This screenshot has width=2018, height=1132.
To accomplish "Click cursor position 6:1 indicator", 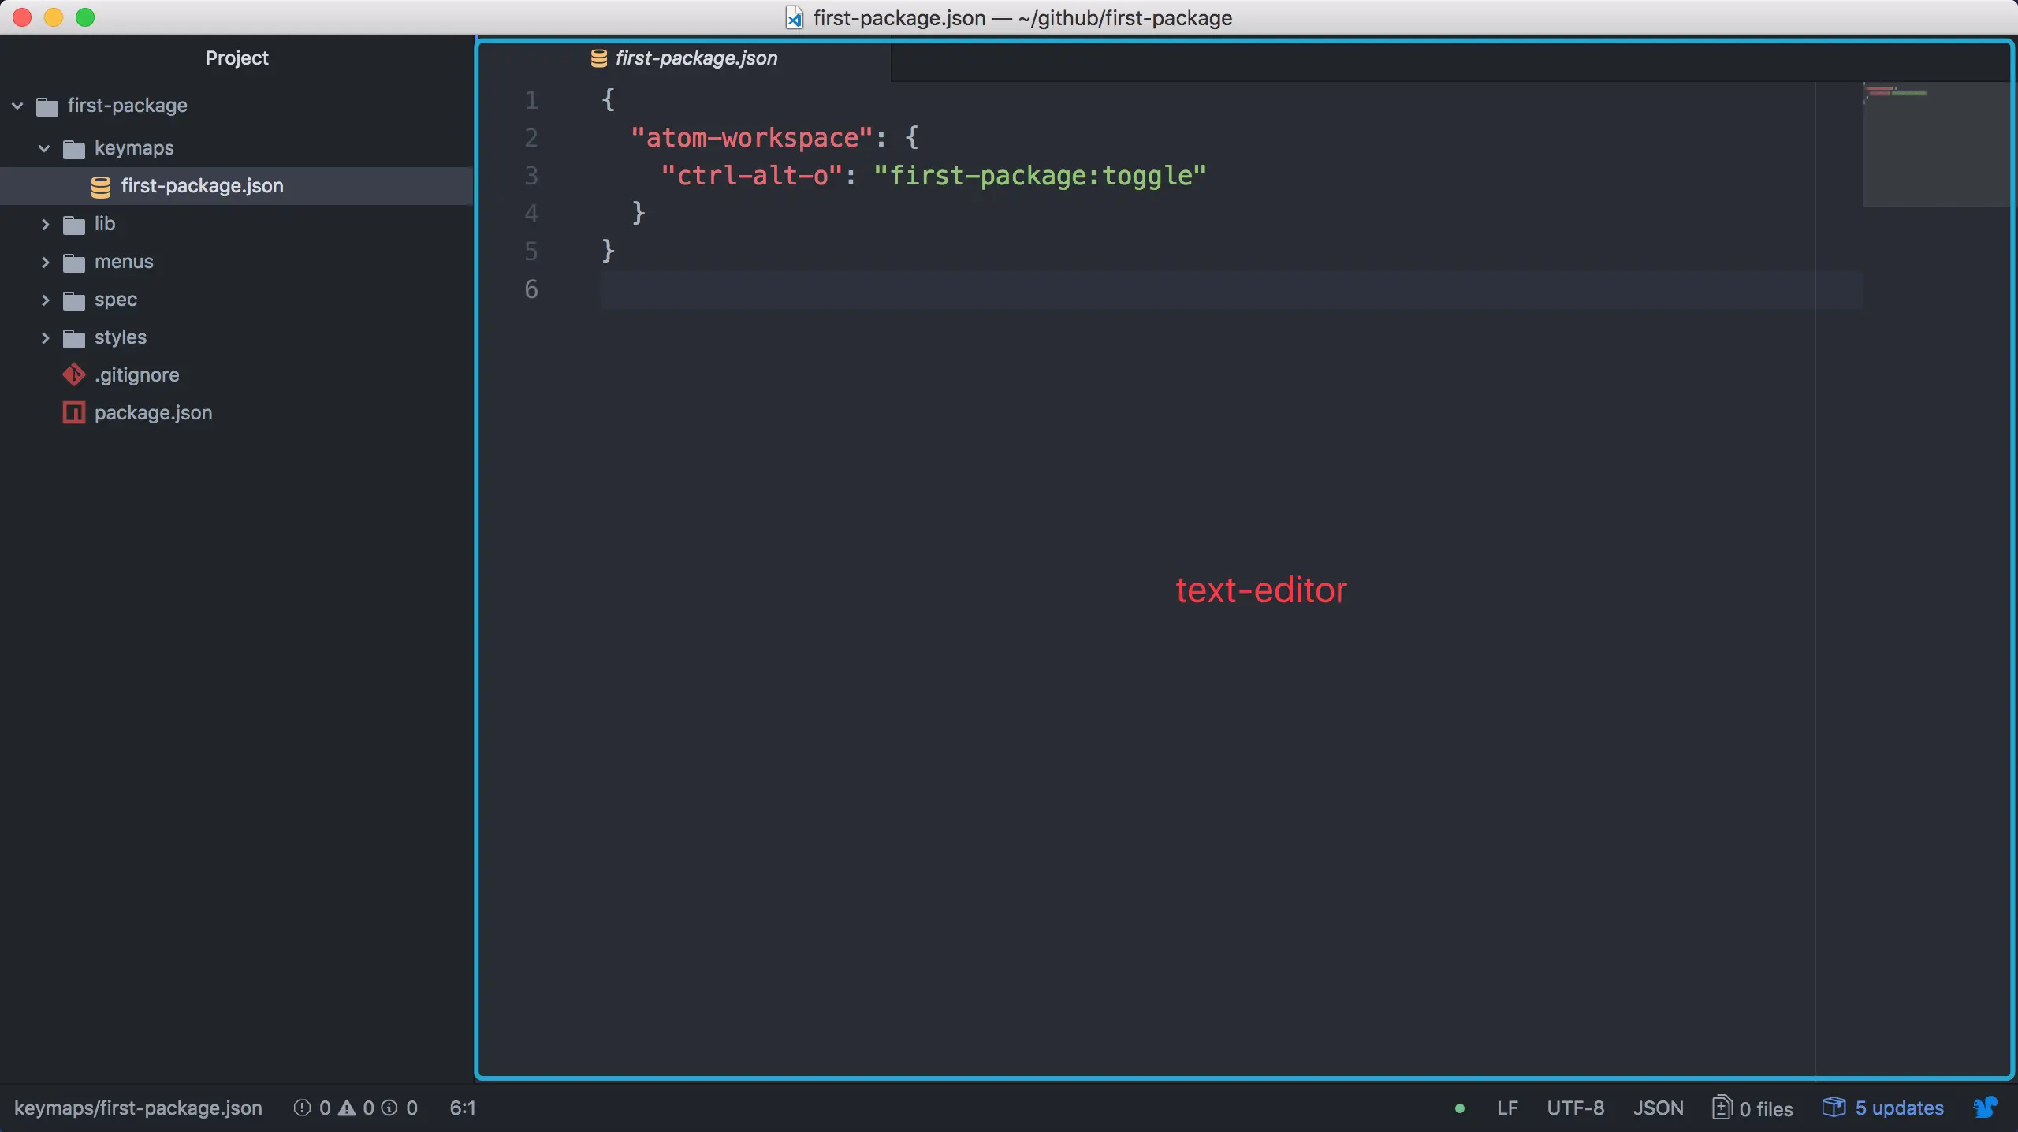I will pyautogui.click(x=462, y=1108).
